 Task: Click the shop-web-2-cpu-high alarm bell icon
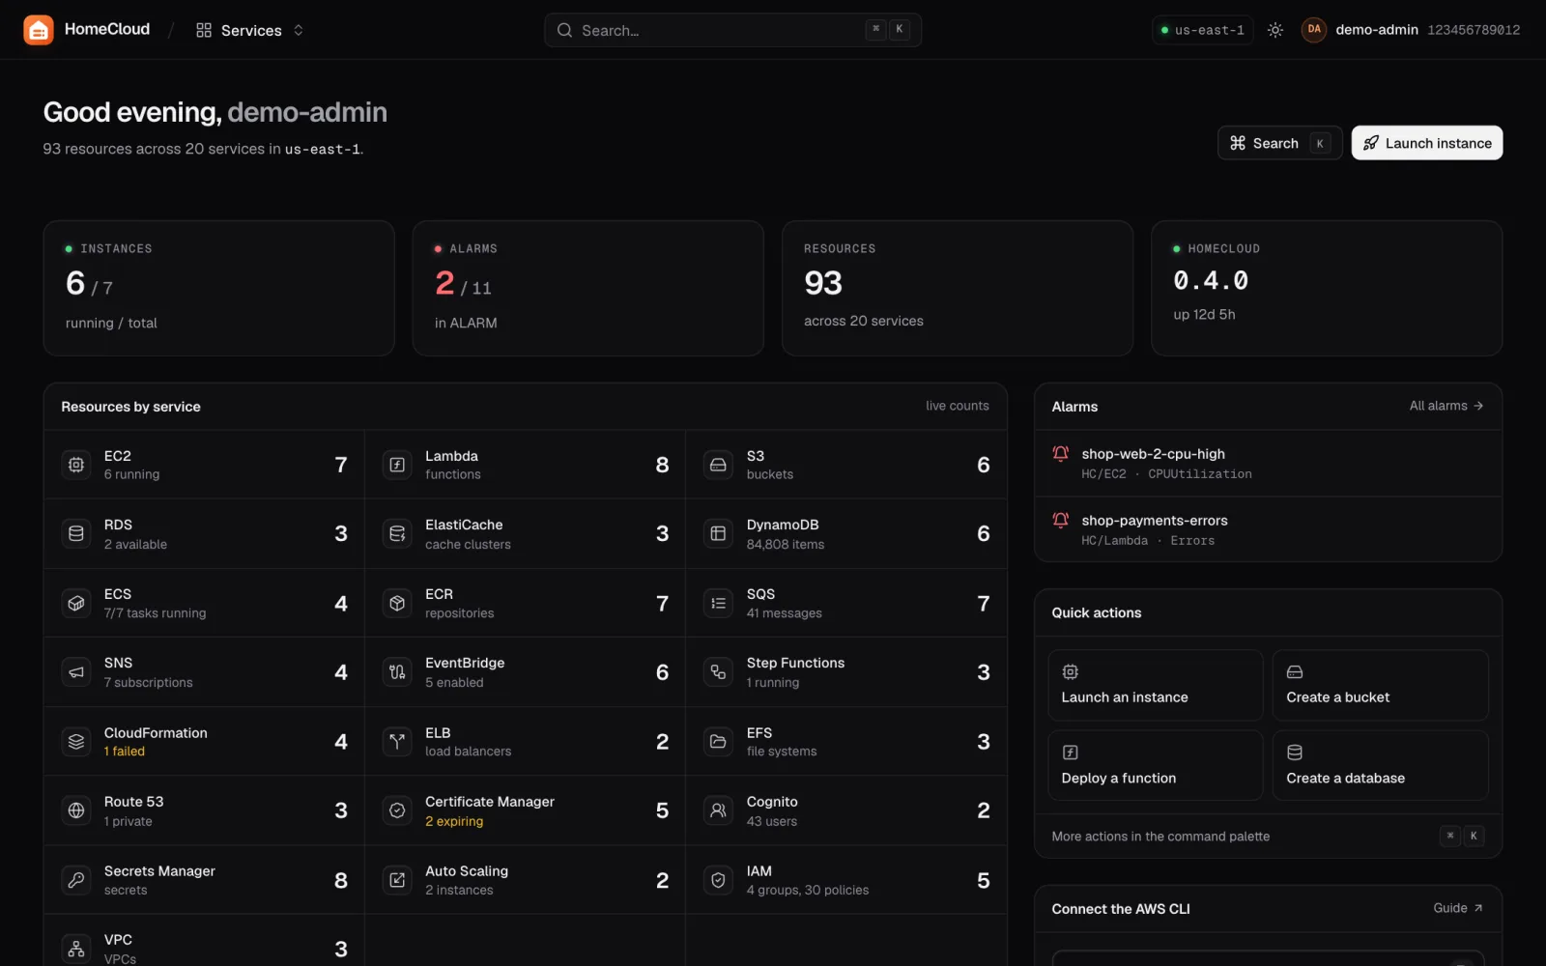tap(1060, 453)
